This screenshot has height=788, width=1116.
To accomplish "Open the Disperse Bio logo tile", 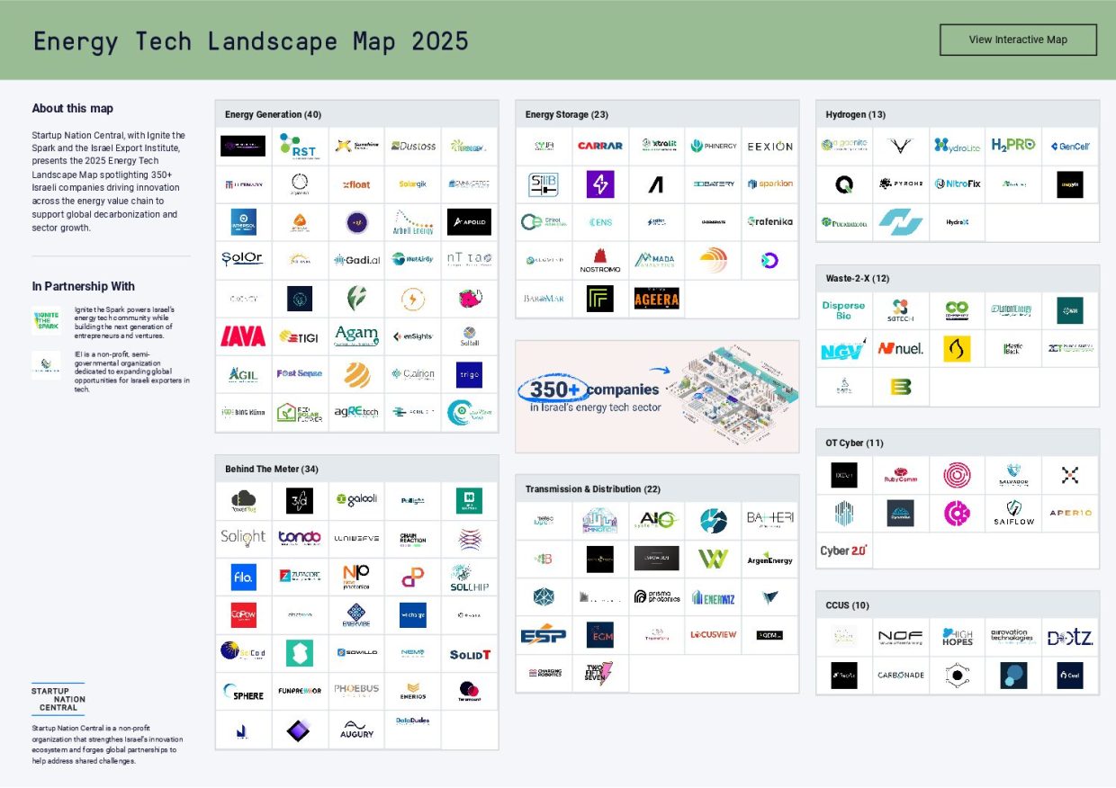I will [843, 310].
